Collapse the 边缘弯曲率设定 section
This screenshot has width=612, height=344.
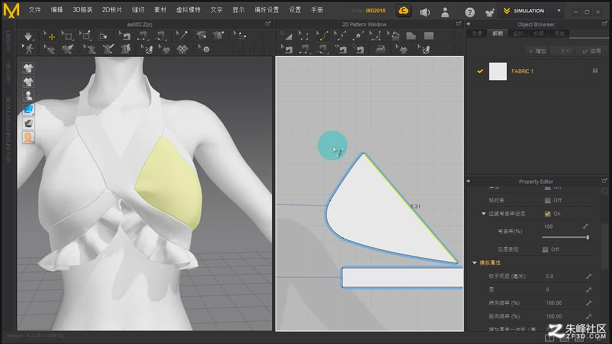[483, 214]
